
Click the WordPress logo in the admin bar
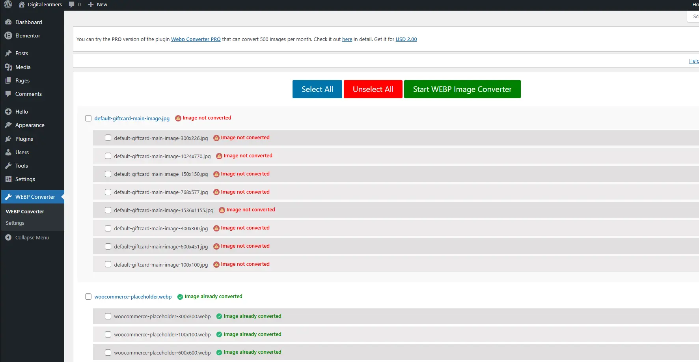7,4
